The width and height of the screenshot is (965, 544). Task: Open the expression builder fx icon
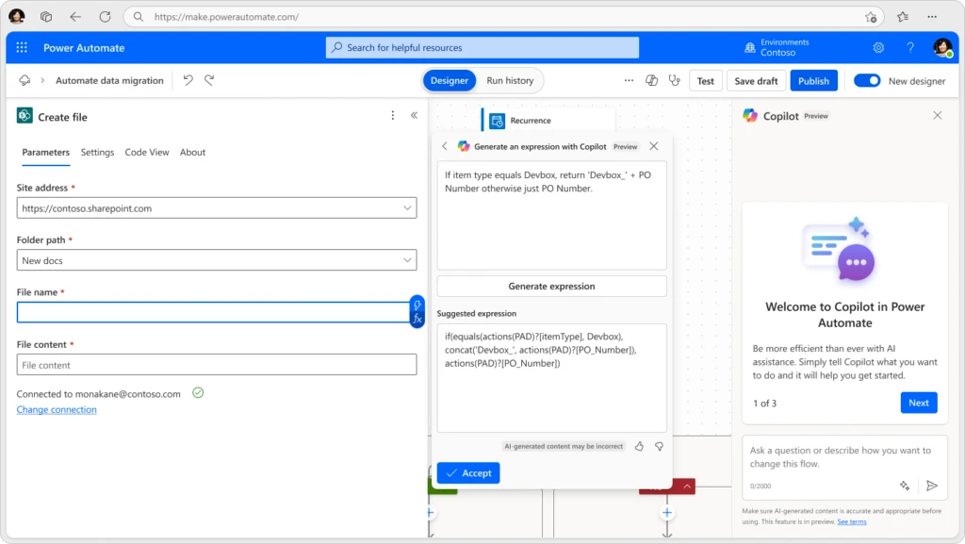(417, 316)
